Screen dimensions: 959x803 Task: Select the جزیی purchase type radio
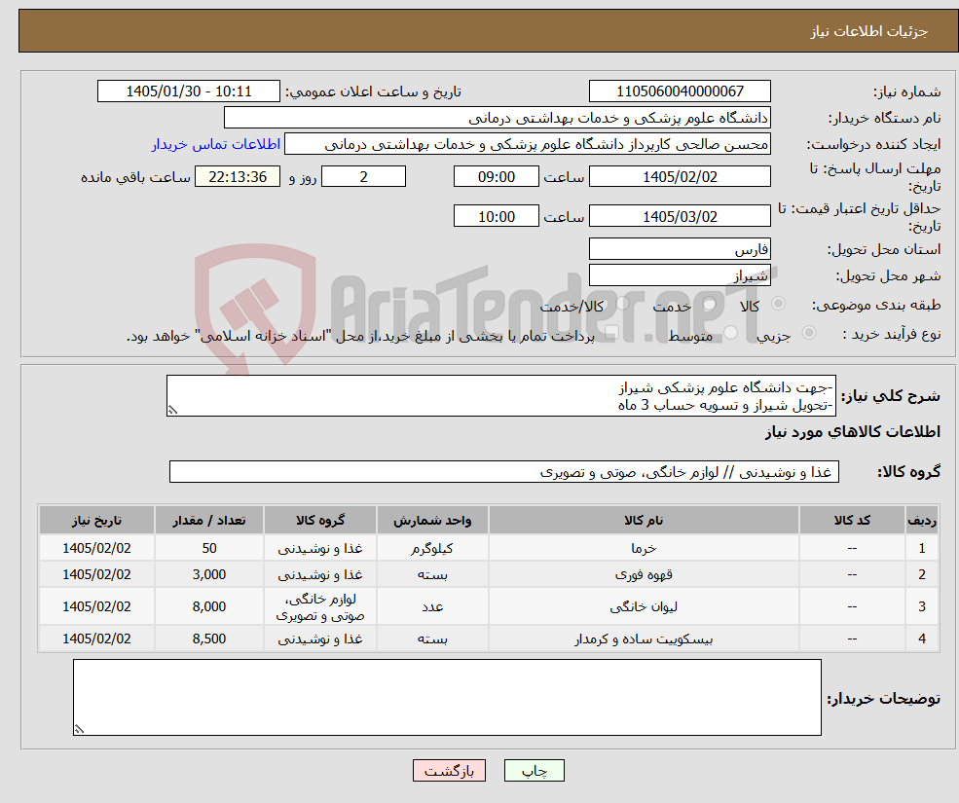[x=808, y=332]
